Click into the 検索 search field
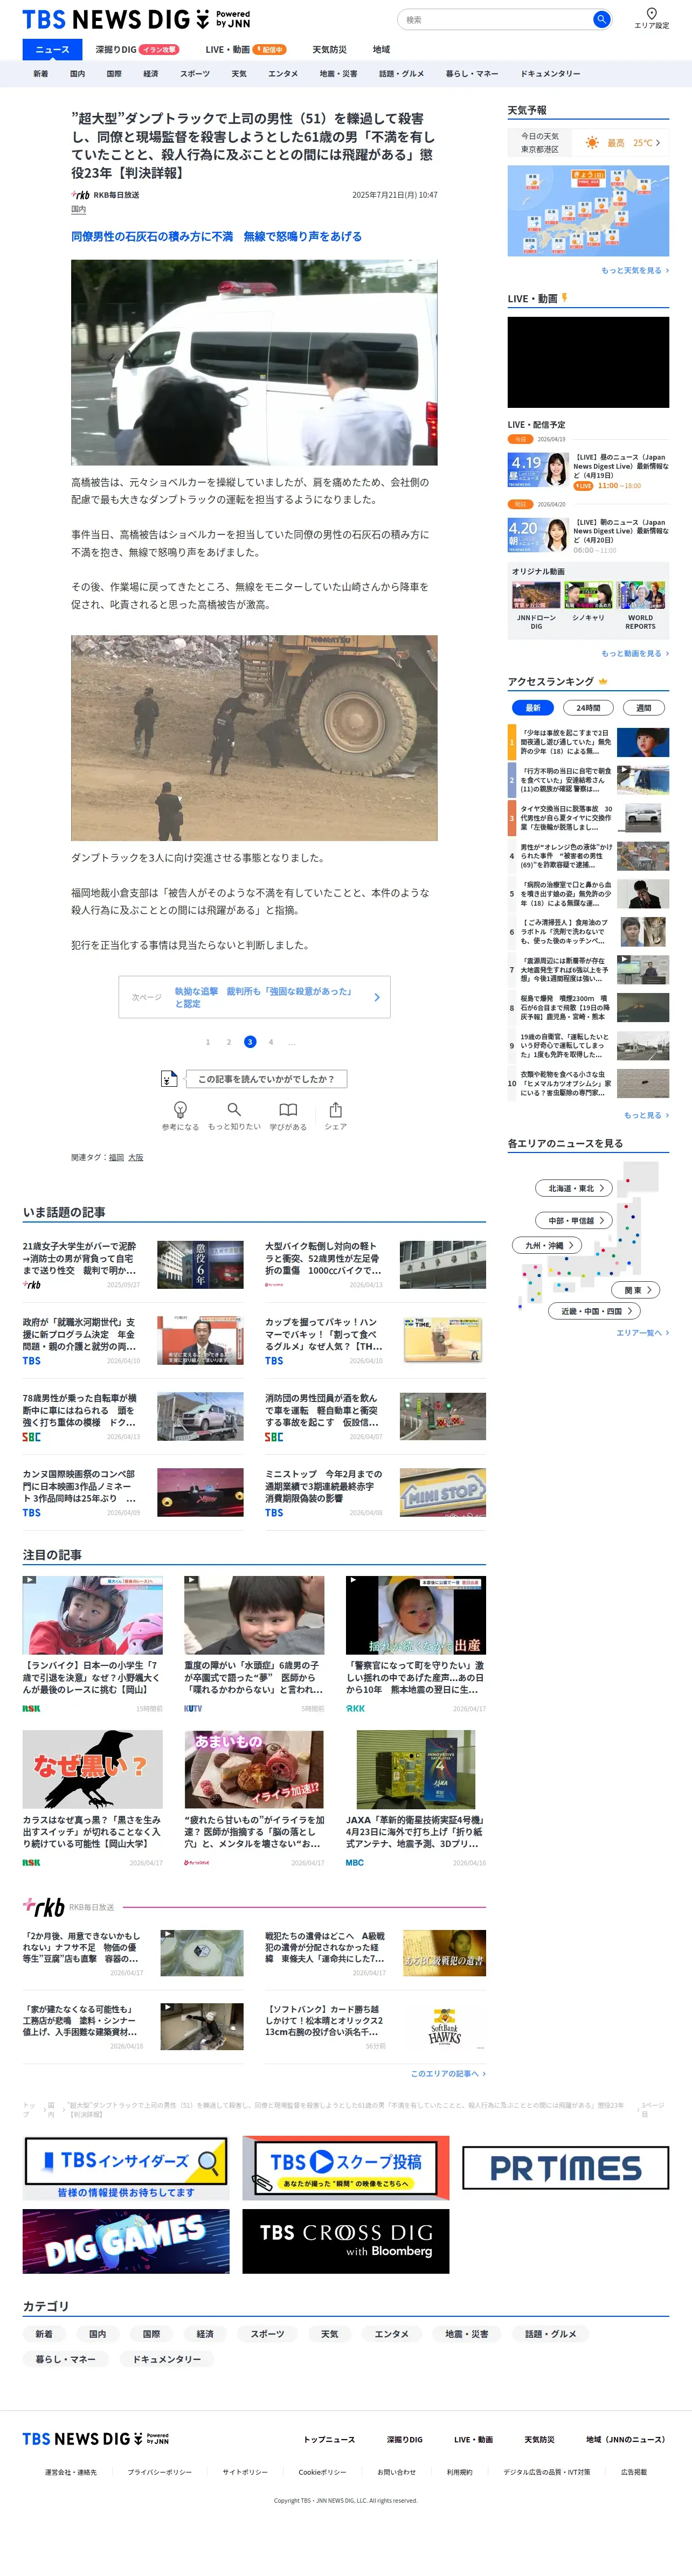Image resolution: width=692 pixels, height=2576 pixels. [496, 19]
